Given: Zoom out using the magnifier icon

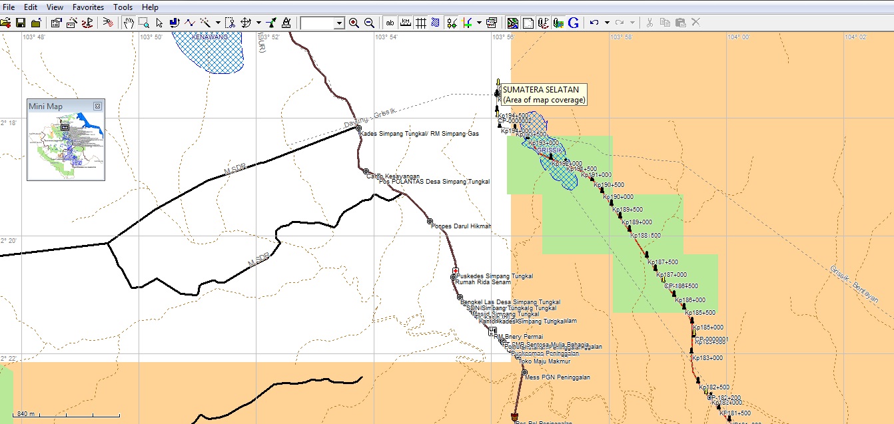Looking at the screenshot, I should pyautogui.click(x=368, y=22).
